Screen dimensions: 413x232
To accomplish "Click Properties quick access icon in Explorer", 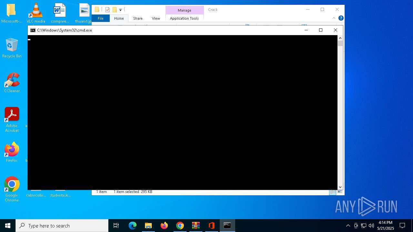I will coord(107,10).
